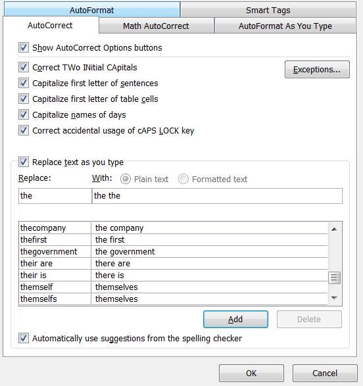Viewport: 363px width, 386px height.
Task: Switch to the AutoFormat tab
Action: click(x=92, y=10)
